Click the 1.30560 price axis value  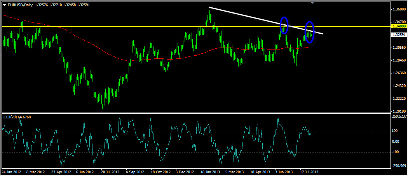click(400, 48)
